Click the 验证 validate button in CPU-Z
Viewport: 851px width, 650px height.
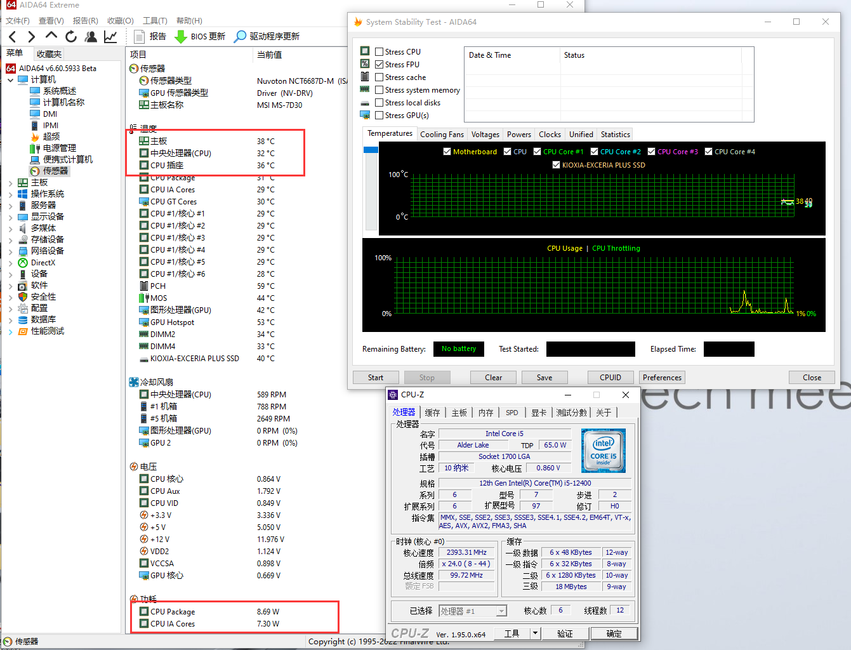click(565, 633)
